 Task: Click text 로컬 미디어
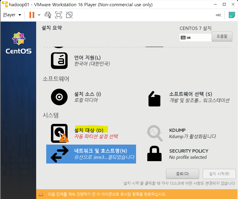(x=86, y=100)
